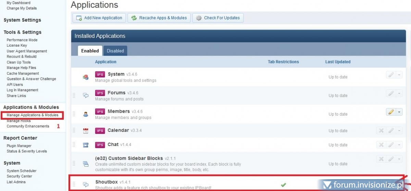Open the System Scheduler page
This screenshot has height=191, width=411.
click(x=22, y=171)
